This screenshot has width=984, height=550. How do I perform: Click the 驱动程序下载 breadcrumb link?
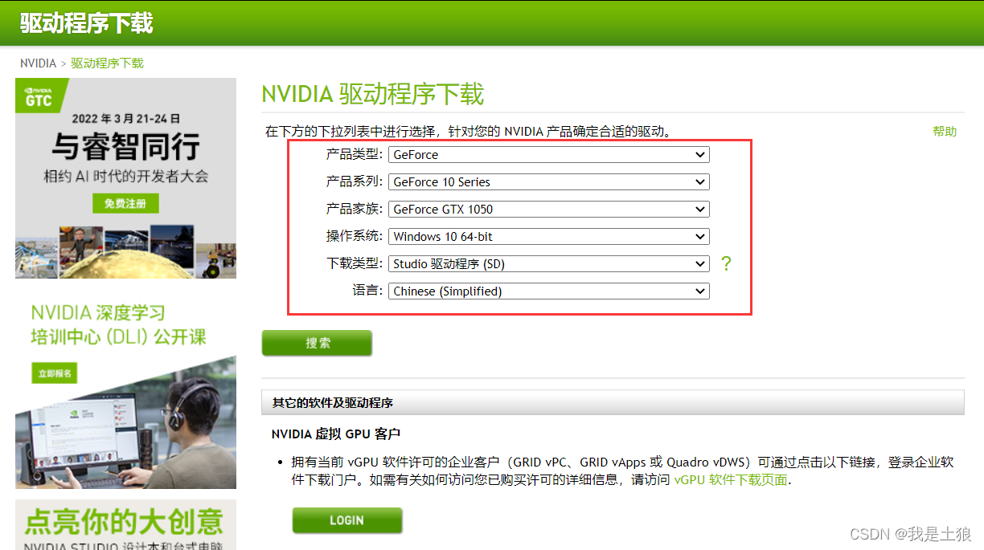pos(107,63)
